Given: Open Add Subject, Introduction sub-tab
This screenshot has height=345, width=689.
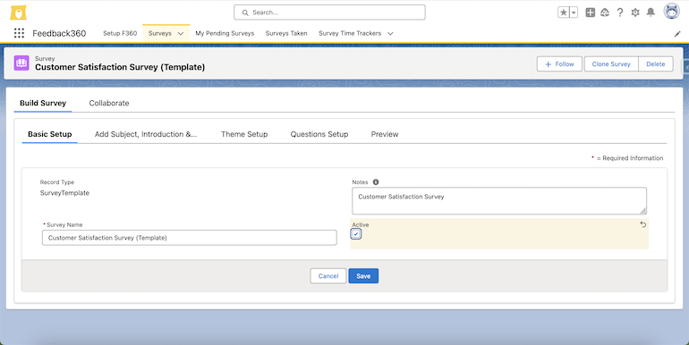Looking at the screenshot, I should tap(146, 134).
